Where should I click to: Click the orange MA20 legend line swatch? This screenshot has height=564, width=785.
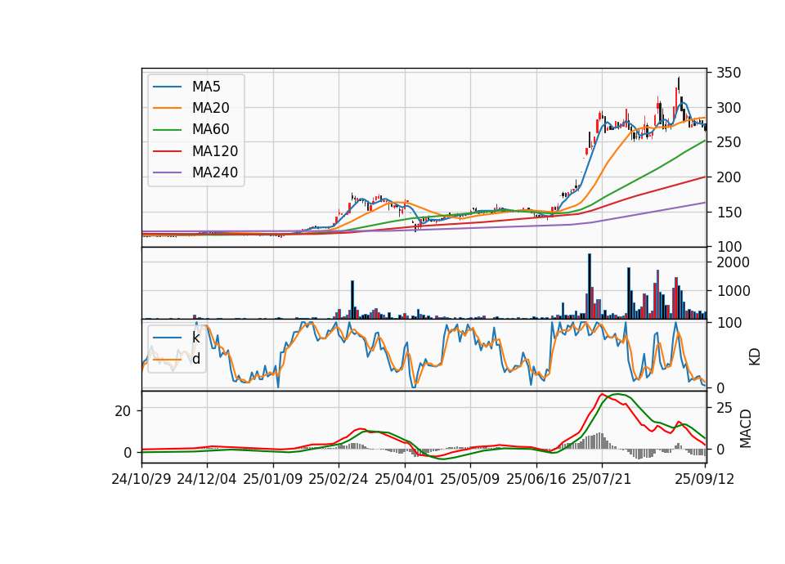click(x=168, y=108)
